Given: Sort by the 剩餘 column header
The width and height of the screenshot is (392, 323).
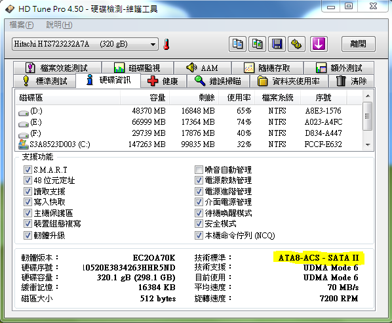Looking at the screenshot, I should pos(194,97).
